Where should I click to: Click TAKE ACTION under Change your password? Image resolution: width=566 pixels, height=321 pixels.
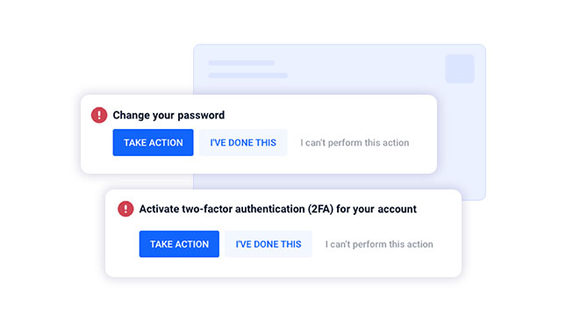point(153,142)
